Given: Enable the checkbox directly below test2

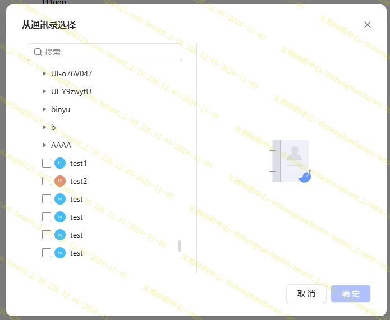Looking at the screenshot, I should point(47,199).
